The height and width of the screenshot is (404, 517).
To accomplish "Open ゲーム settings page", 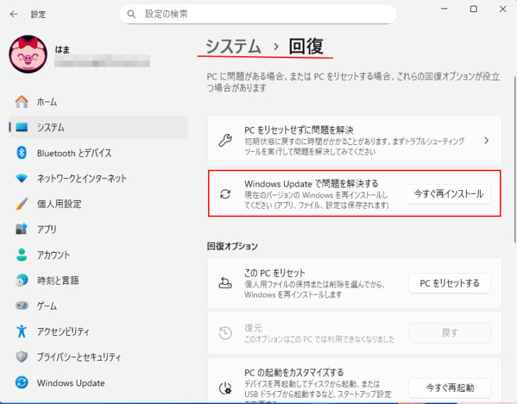I will coord(98,306).
